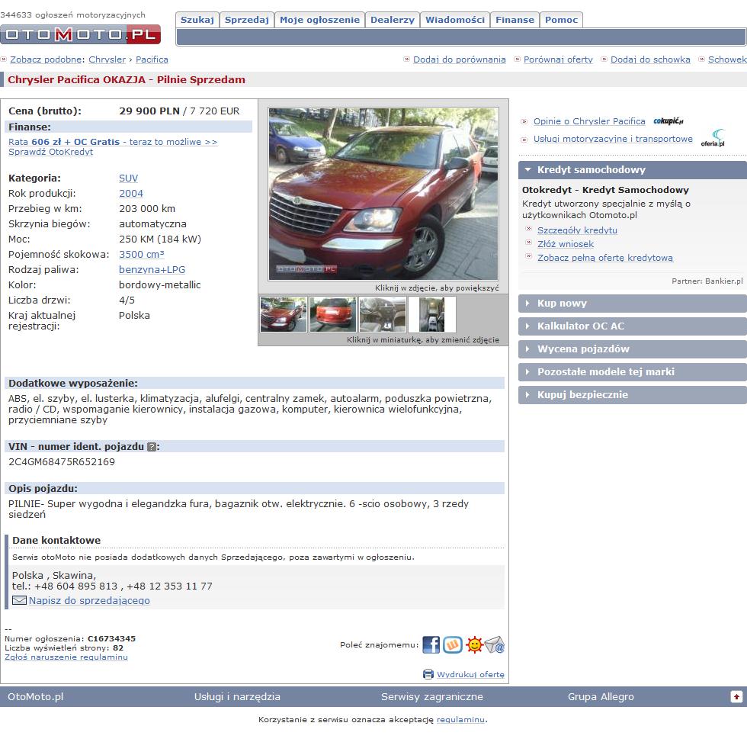
Task: Click Dodaj do schowka link
Action: (650, 59)
